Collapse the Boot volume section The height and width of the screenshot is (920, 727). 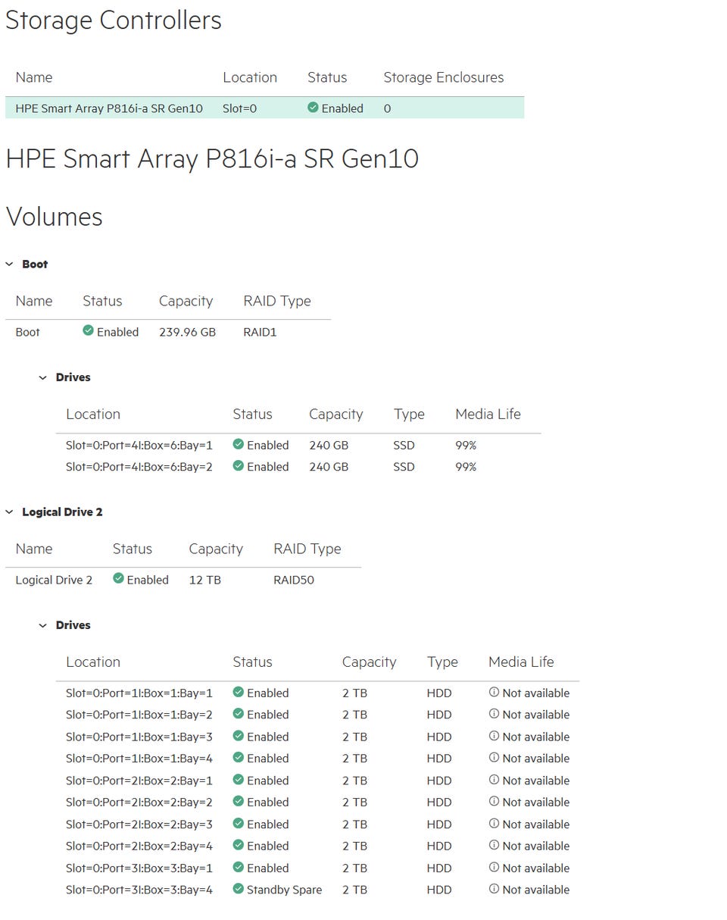coord(10,264)
